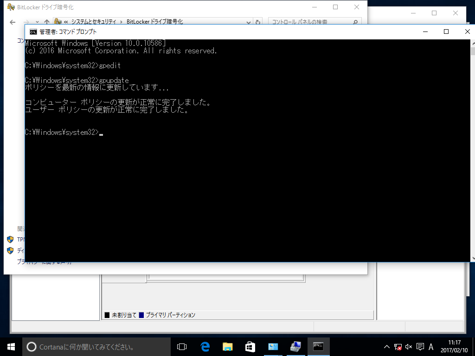Refresh the BitLocker control panel page

click(258, 22)
